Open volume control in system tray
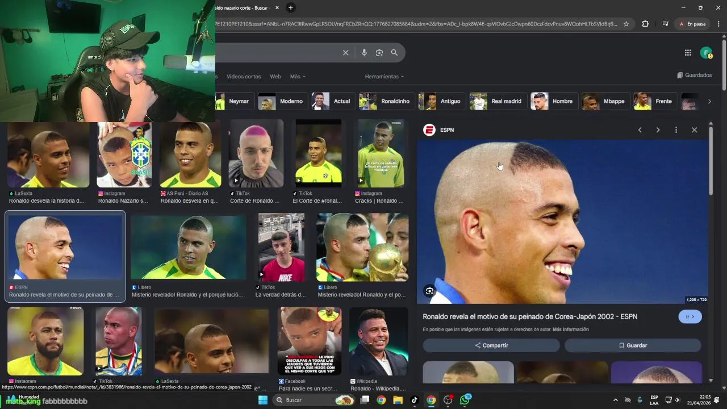727x409 pixels. pyautogui.click(x=678, y=400)
